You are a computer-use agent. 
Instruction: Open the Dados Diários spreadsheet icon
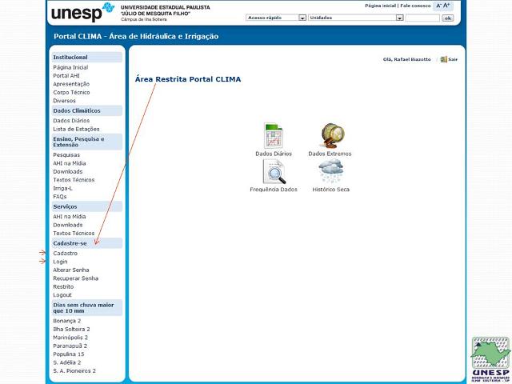[274, 135]
